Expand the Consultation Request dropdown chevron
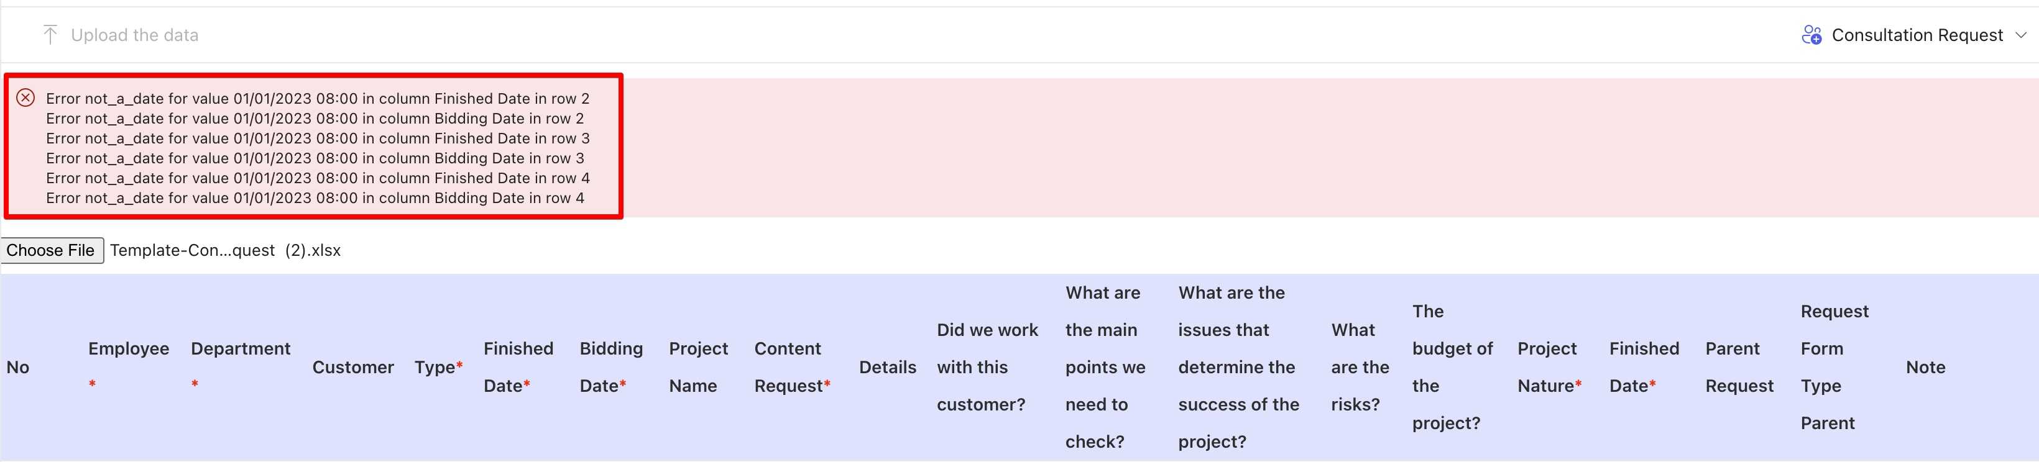 (2021, 35)
